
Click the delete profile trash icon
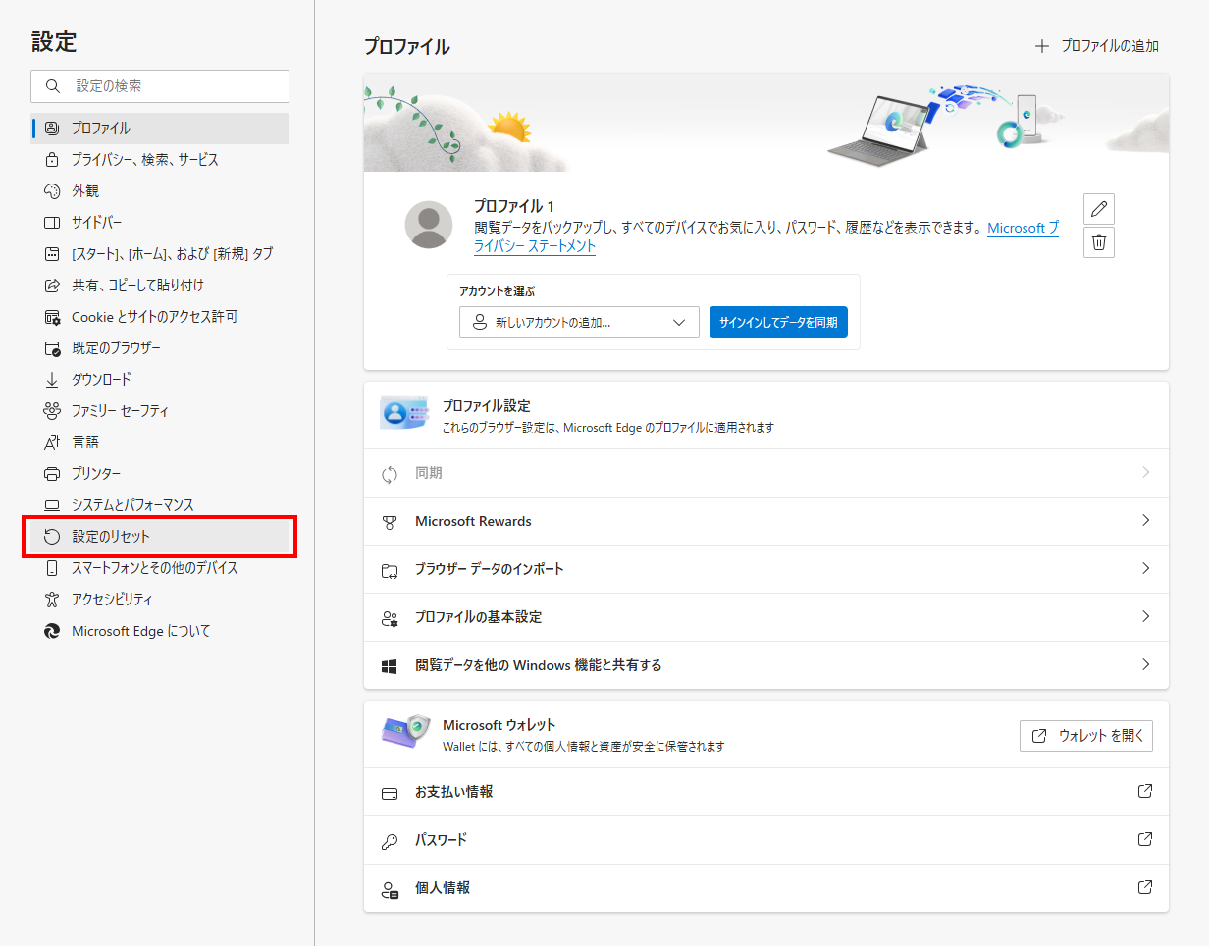pos(1099,242)
